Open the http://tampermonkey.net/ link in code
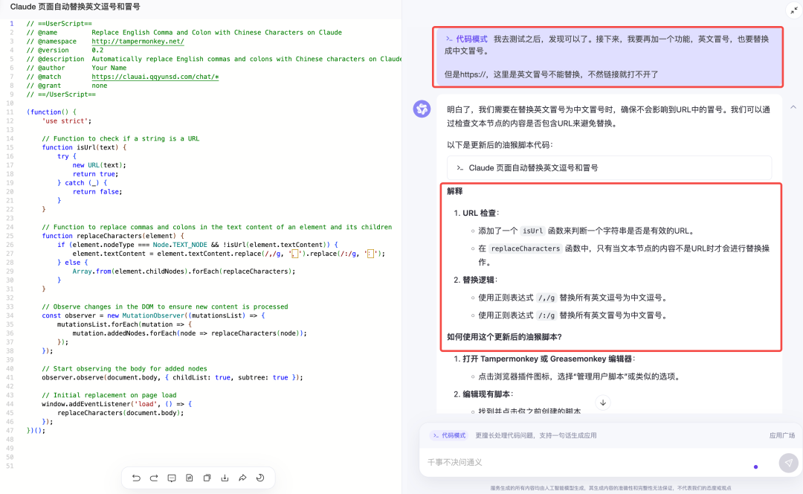This screenshot has height=494, width=803. (138, 42)
